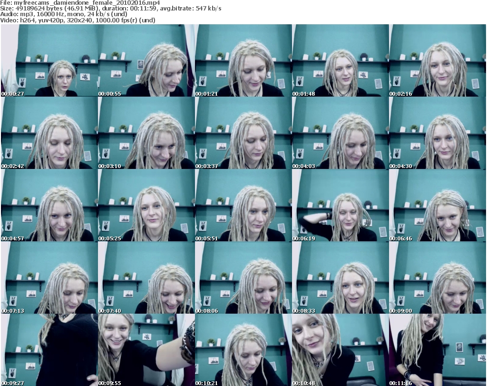Choose the thumbnail stamped 00:08:33
This screenshot has height=386, width=487.
tap(341, 278)
